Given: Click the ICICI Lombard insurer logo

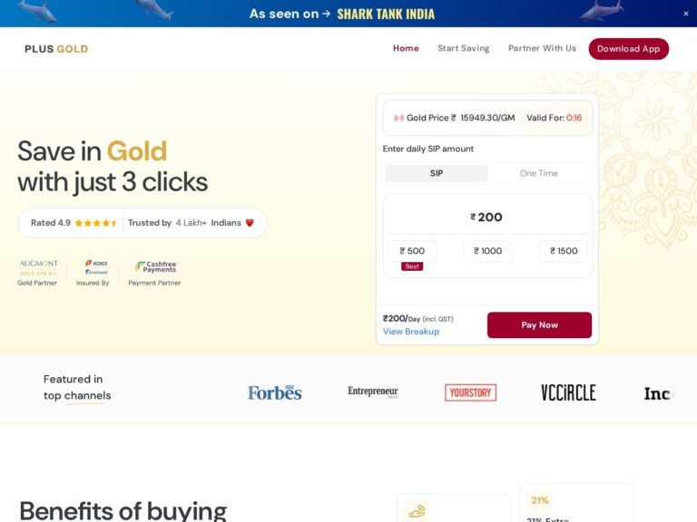Looking at the screenshot, I should [95, 266].
